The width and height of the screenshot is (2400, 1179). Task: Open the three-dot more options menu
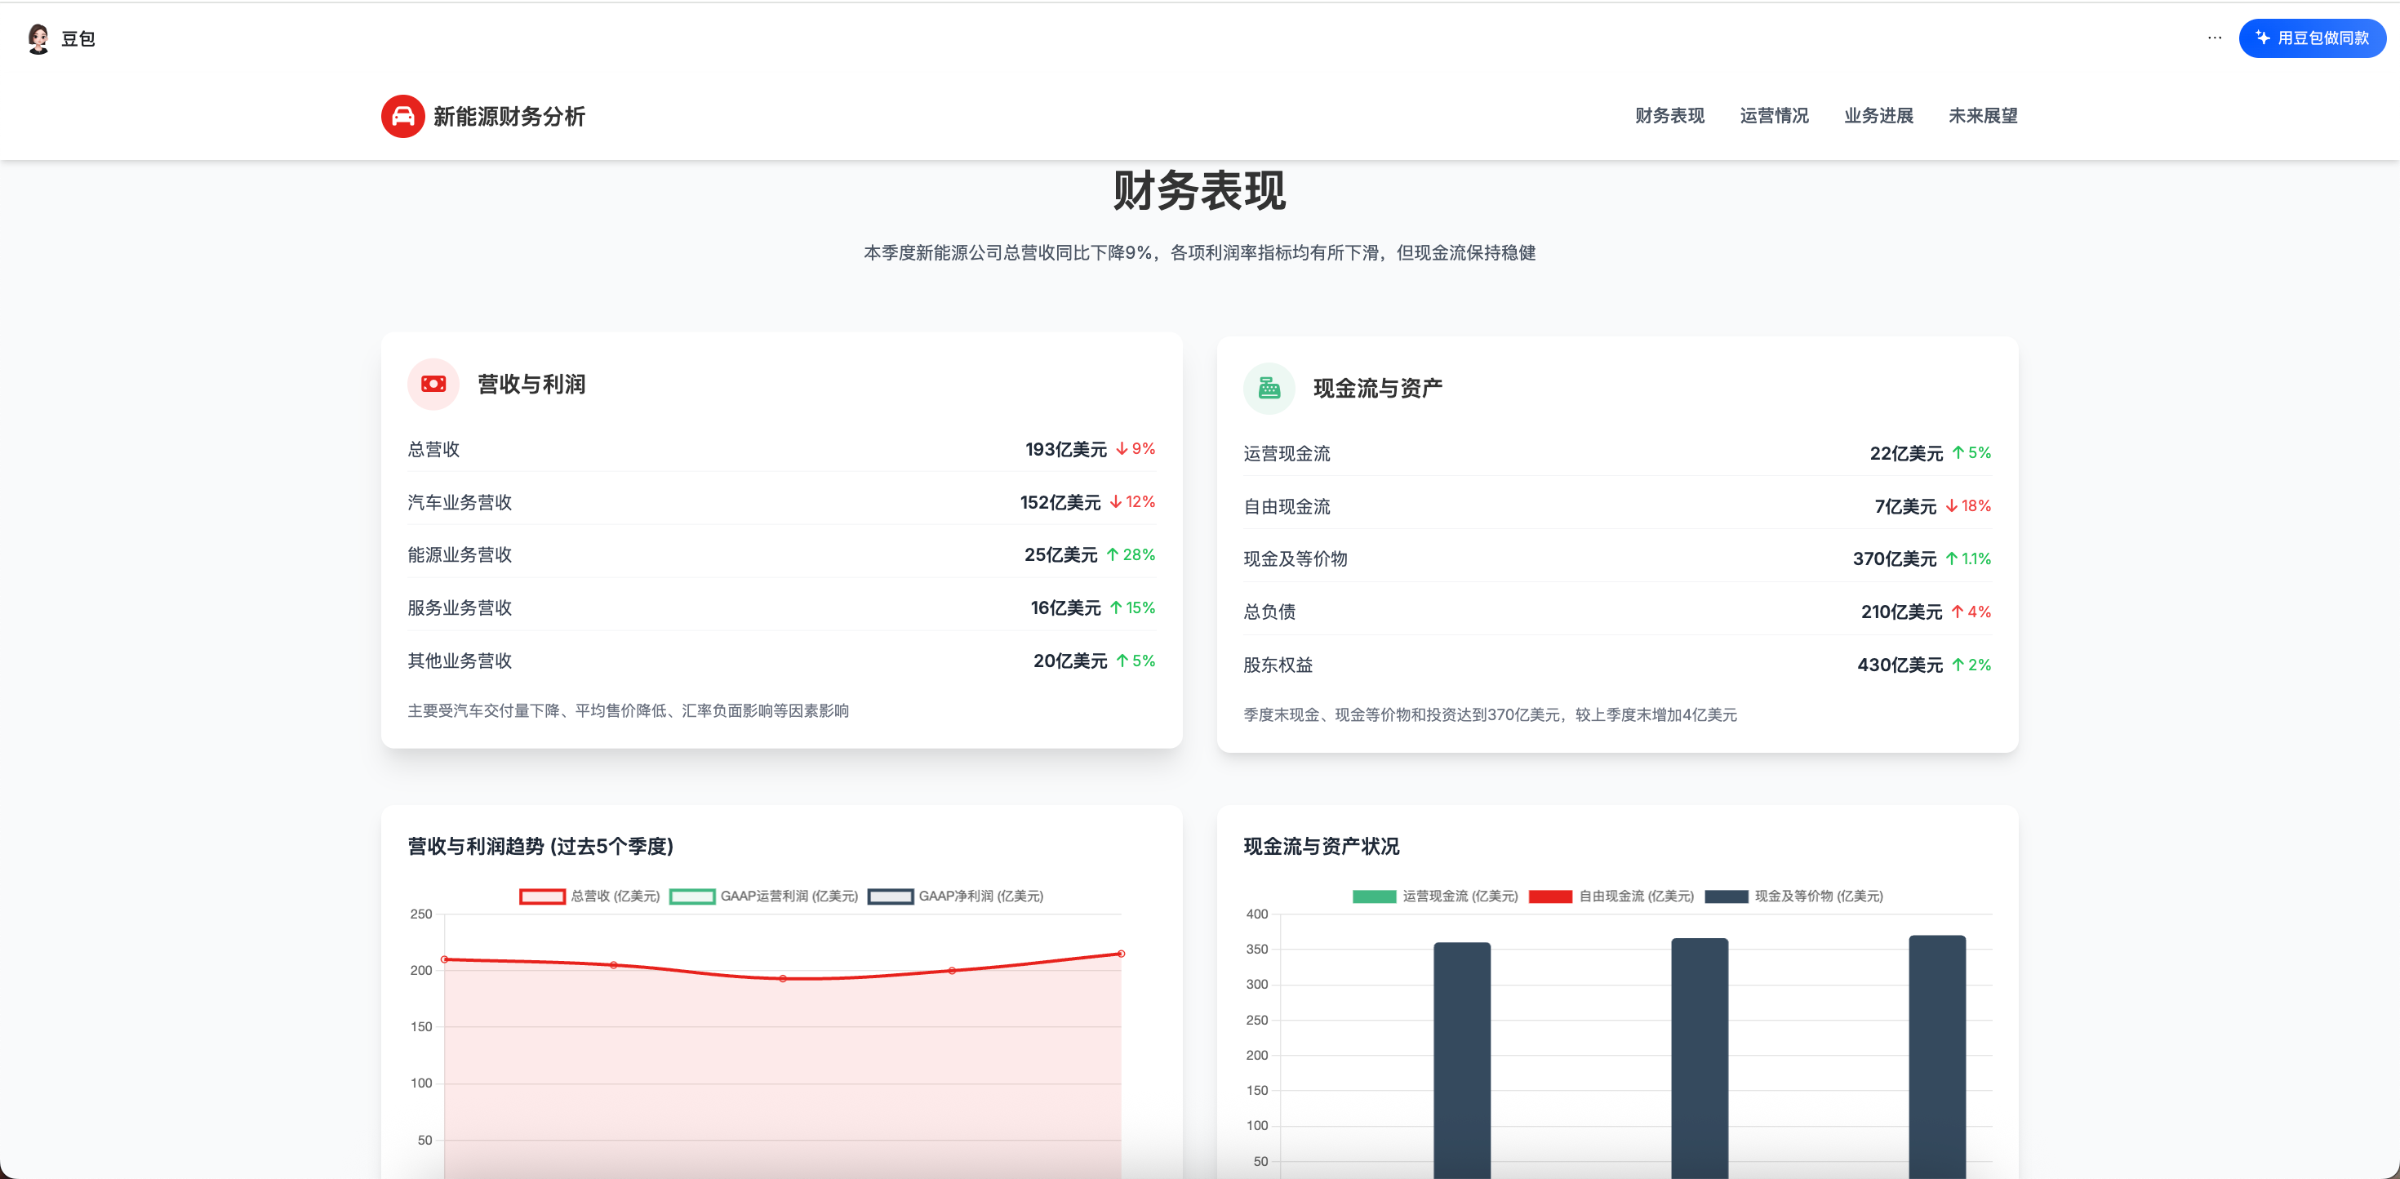[2214, 38]
